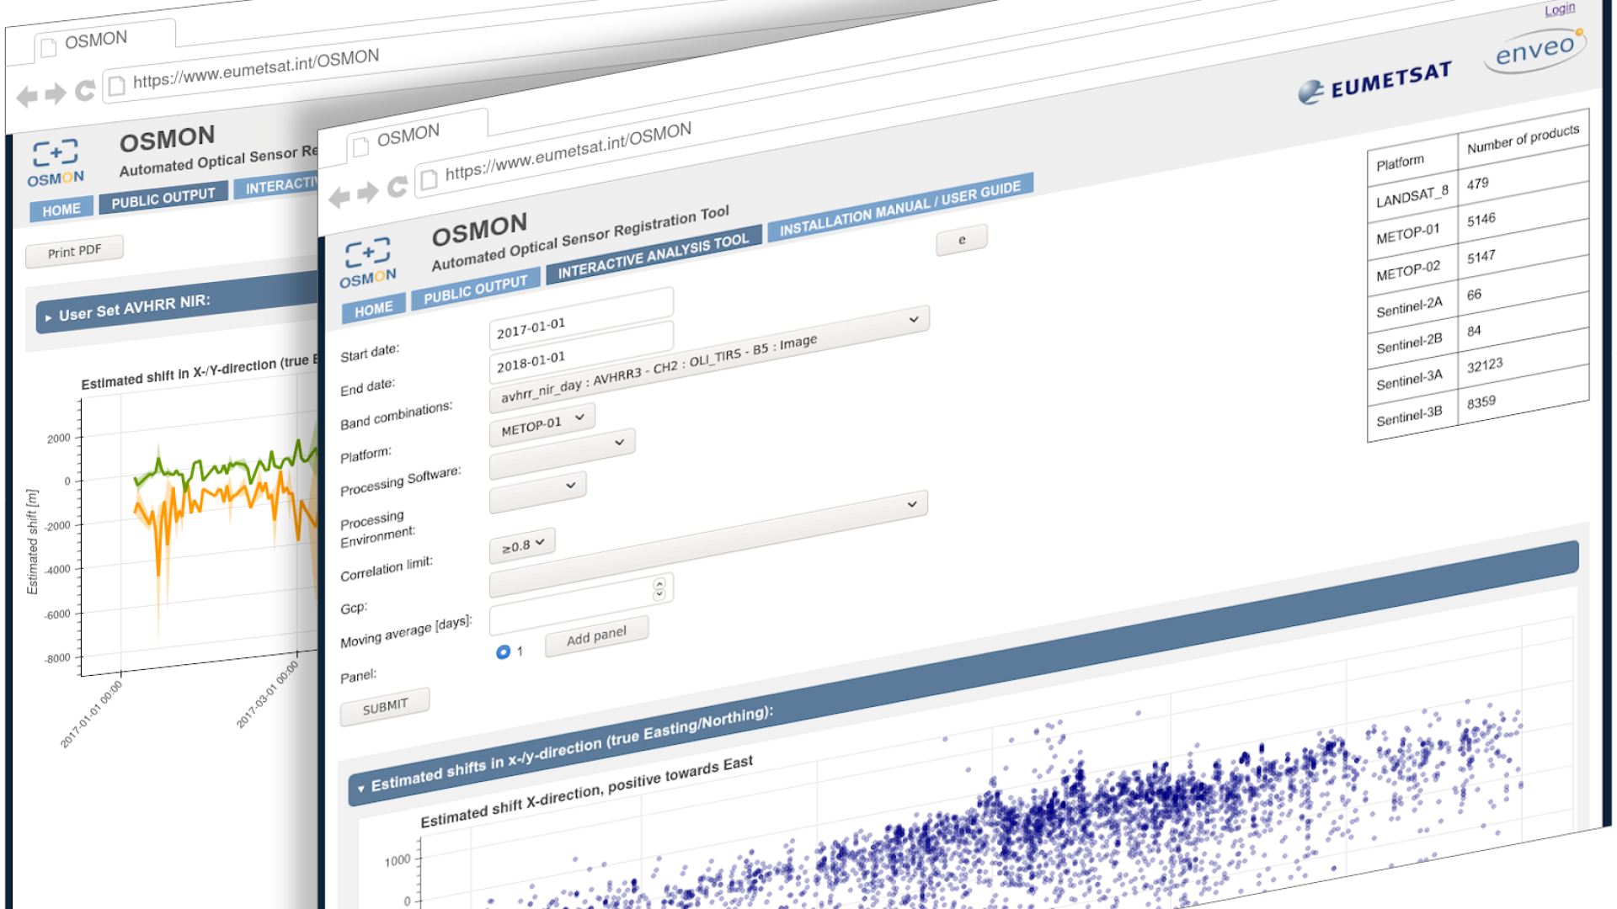
Task: Open PUBLIC OUTPUT tab in the rear window
Action: pos(163,198)
